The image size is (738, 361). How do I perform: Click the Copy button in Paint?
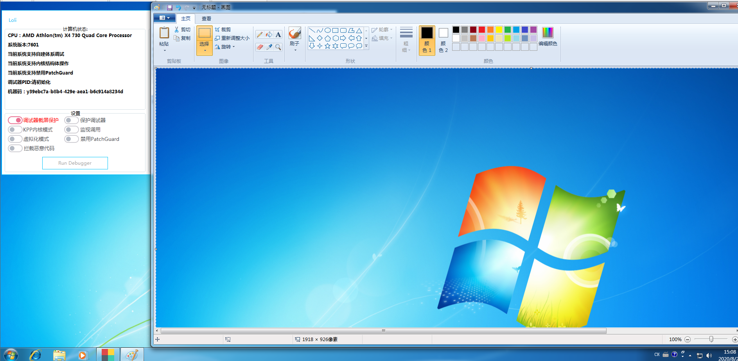coord(182,38)
